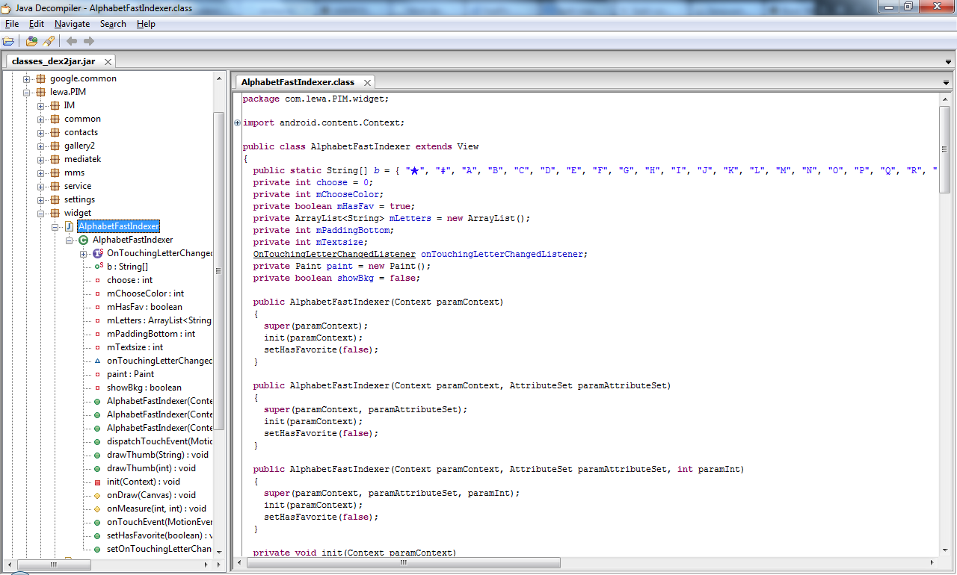
Task: Expand the OnTouchingLetterChanged interface node
Action: [84, 253]
